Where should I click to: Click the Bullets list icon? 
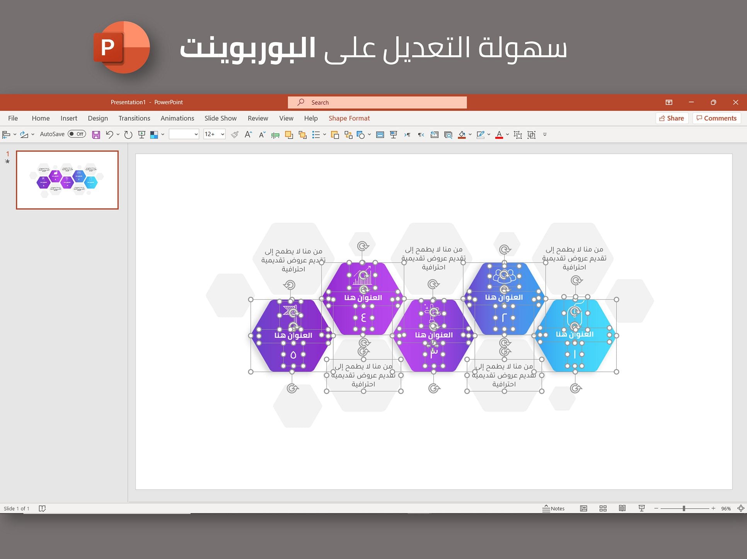316,134
